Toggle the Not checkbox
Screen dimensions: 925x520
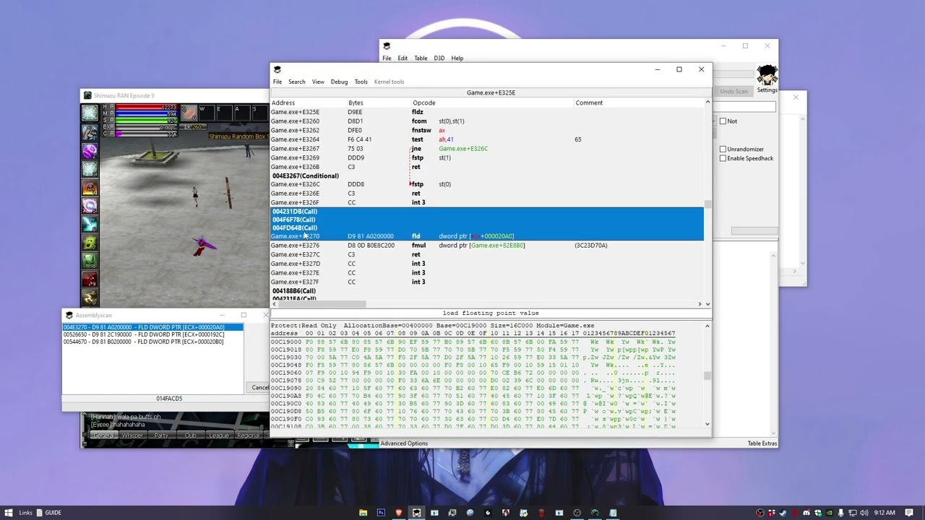coord(723,121)
